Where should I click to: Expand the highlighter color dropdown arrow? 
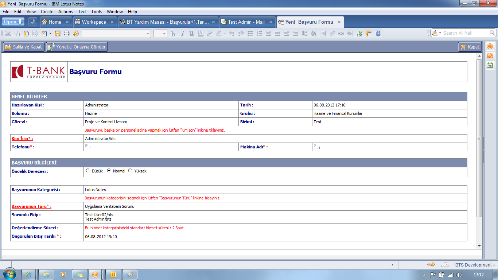pos(225,34)
